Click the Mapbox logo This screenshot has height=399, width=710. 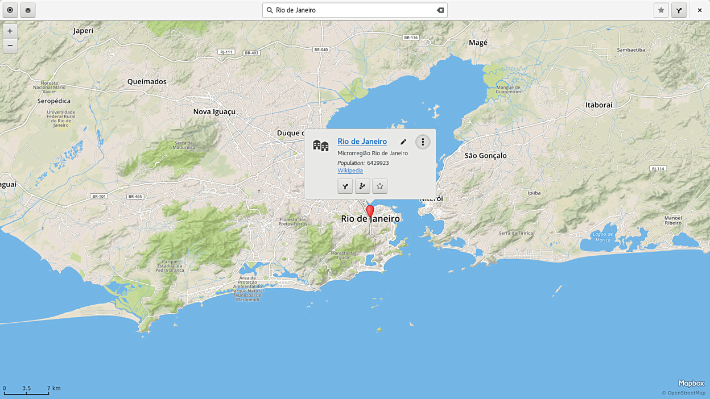[x=691, y=383]
